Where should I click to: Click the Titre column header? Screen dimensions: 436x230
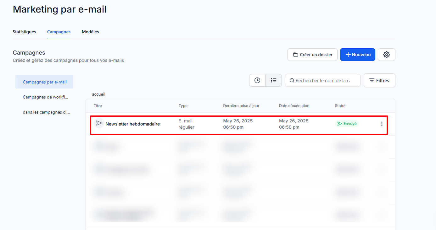click(x=98, y=106)
